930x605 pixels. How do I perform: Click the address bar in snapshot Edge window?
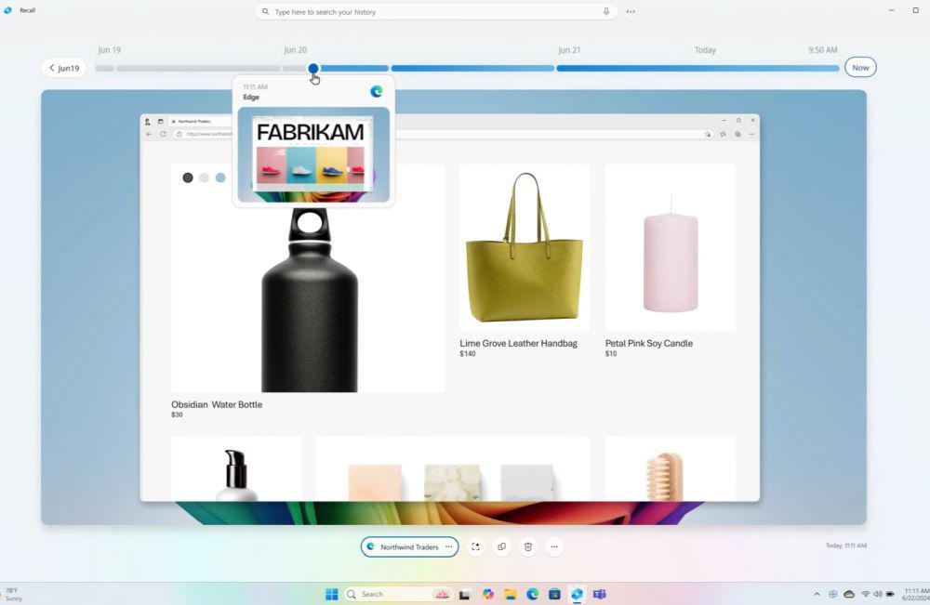[443, 135]
